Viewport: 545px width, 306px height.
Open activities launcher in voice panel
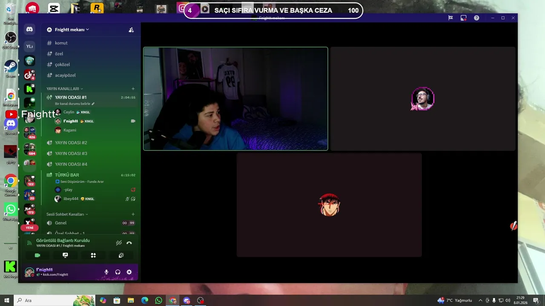(x=93, y=255)
